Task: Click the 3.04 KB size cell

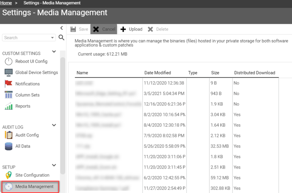Action: point(218,114)
